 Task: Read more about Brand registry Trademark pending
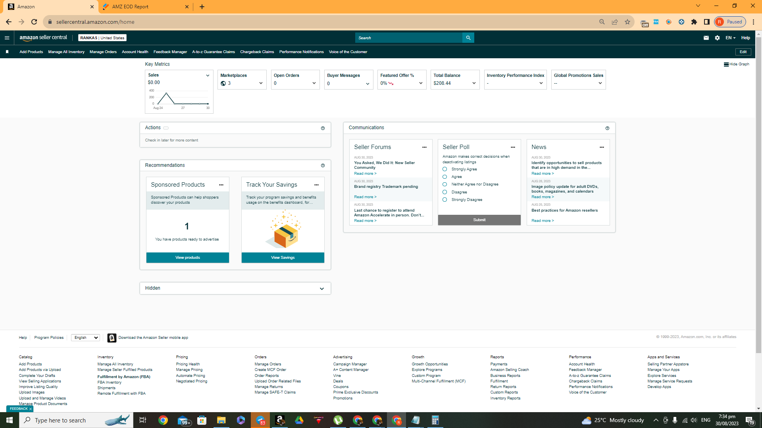coord(365,197)
